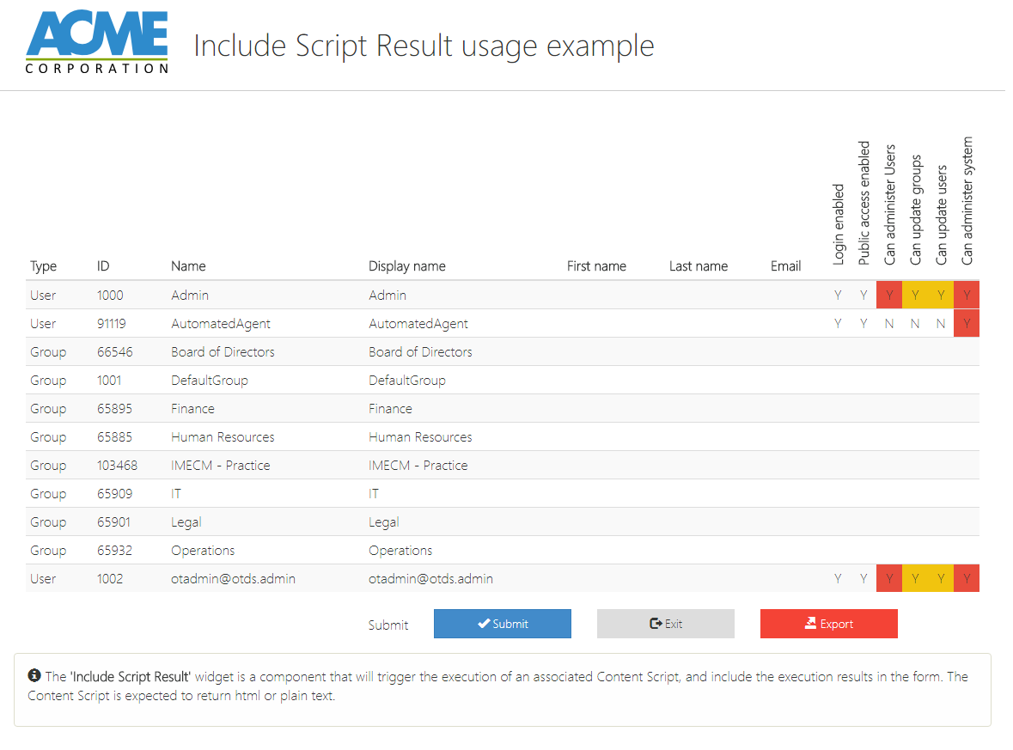Click the Email column header
The height and width of the screenshot is (750, 1013).
785,266
